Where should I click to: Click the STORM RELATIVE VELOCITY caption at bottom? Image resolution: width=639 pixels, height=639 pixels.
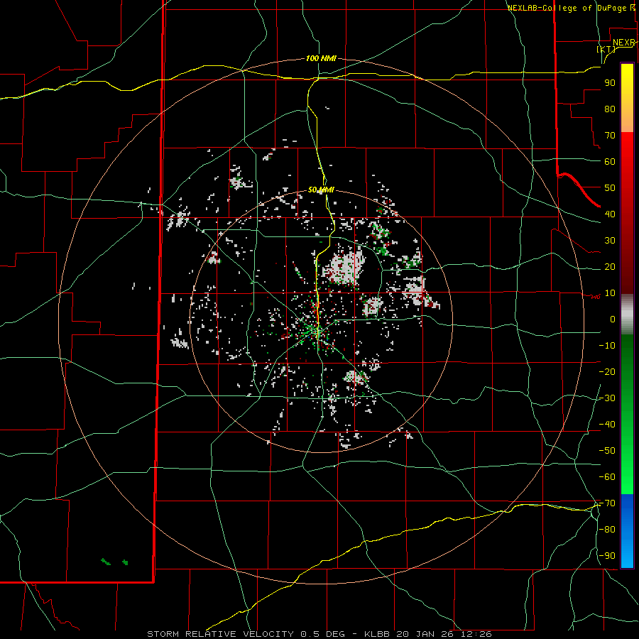point(319,634)
